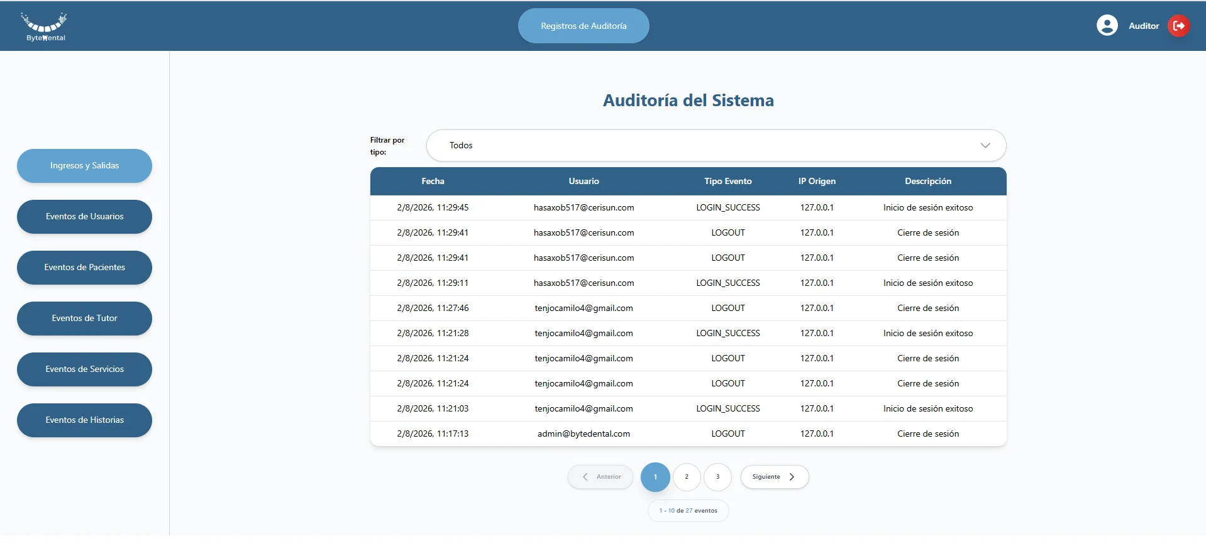Click the IP Origen column header
The image size is (1206, 551).
point(817,181)
